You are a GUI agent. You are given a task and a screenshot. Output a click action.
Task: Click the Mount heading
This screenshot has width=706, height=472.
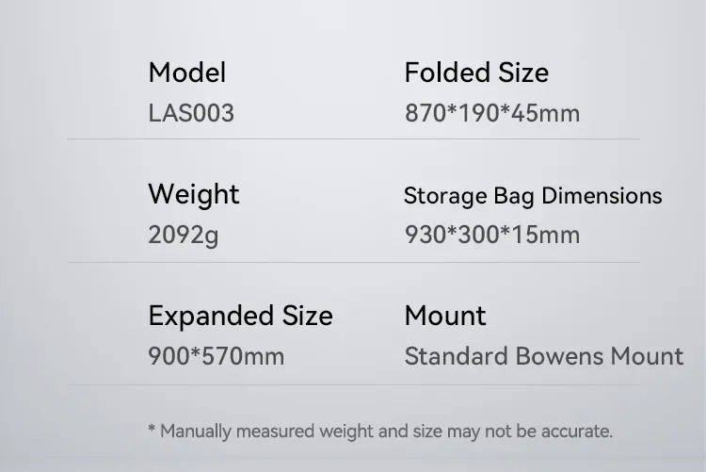coord(445,315)
